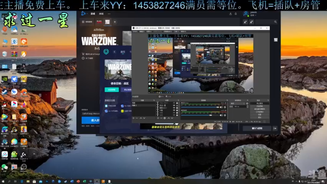Viewport: 327px width, 184px height.
Task: Enable 工作室模式 in OBS controls
Action: click(x=260, y=112)
